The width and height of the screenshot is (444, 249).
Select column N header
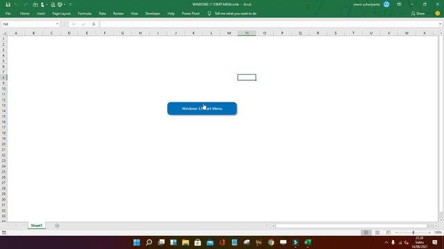coord(247,33)
